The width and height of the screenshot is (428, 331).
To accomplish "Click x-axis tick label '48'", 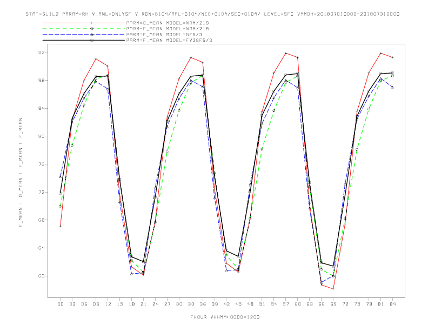I will pyautogui.click(x=250, y=304).
